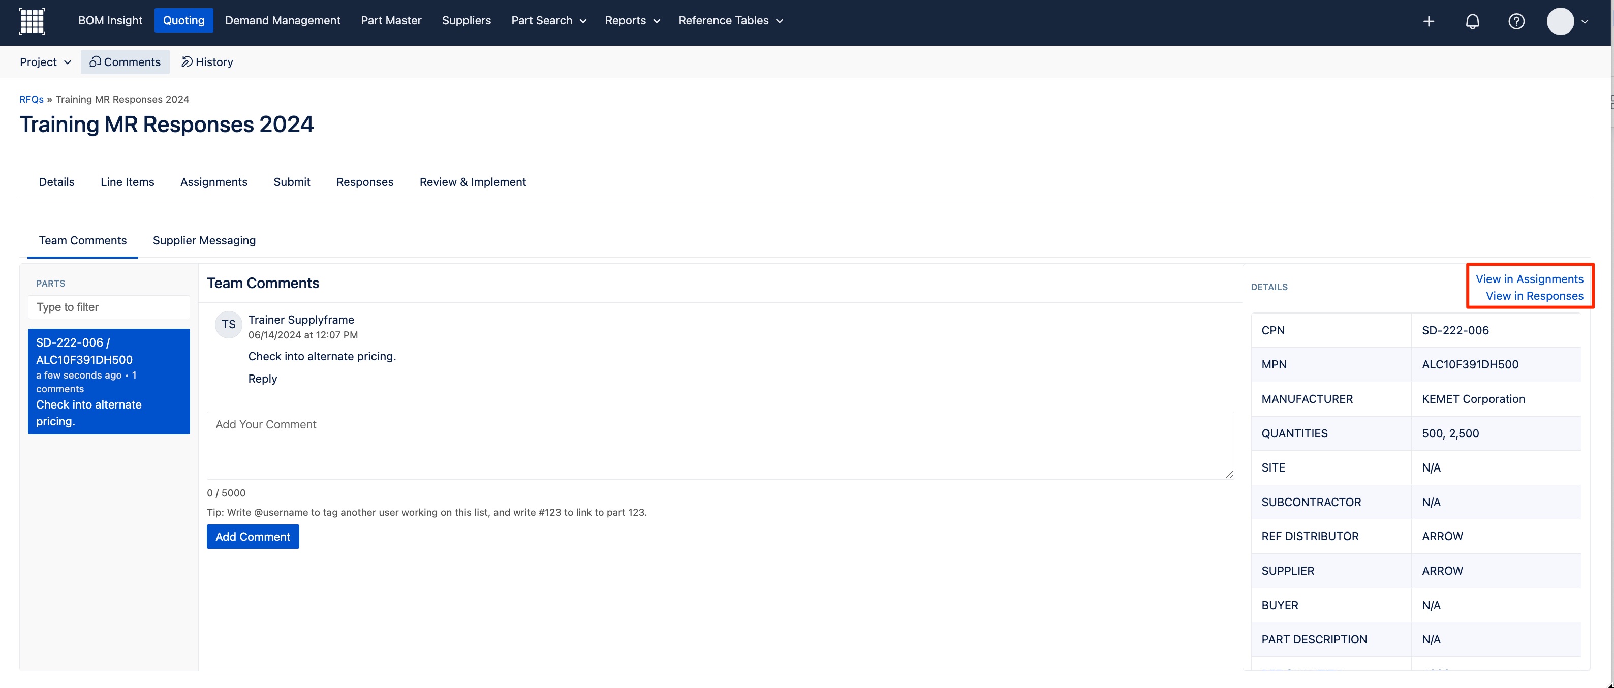Reply to Trainer Supplyframe's comment

tap(263, 379)
